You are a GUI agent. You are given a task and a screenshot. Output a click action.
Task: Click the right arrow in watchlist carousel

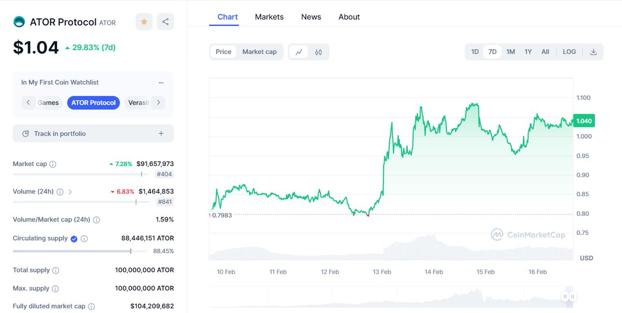pyautogui.click(x=159, y=102)
